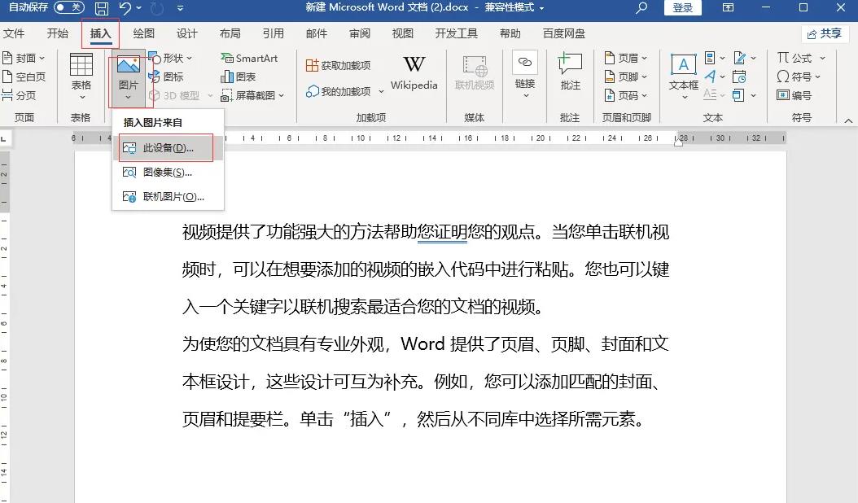
Task: Open the 形状 shapes dropdown
Action: tap(173, 58)
